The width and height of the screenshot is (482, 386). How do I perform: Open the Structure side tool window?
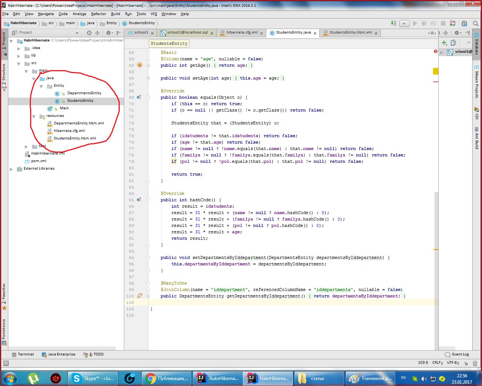pyautogui.click(x=4, y=78)
